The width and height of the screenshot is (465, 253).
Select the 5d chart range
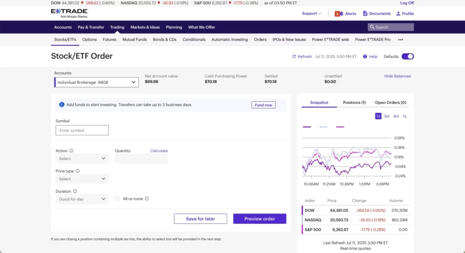pyautogui.click(x=387, y=116)
